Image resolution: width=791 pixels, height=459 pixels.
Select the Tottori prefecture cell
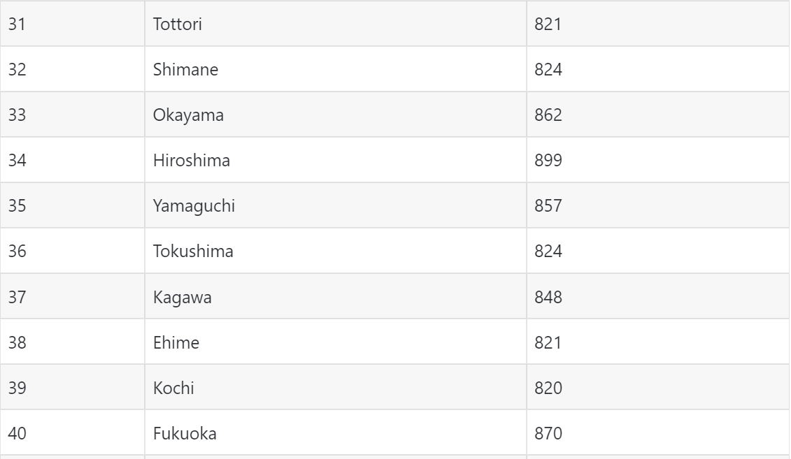[x=336, y=24]
